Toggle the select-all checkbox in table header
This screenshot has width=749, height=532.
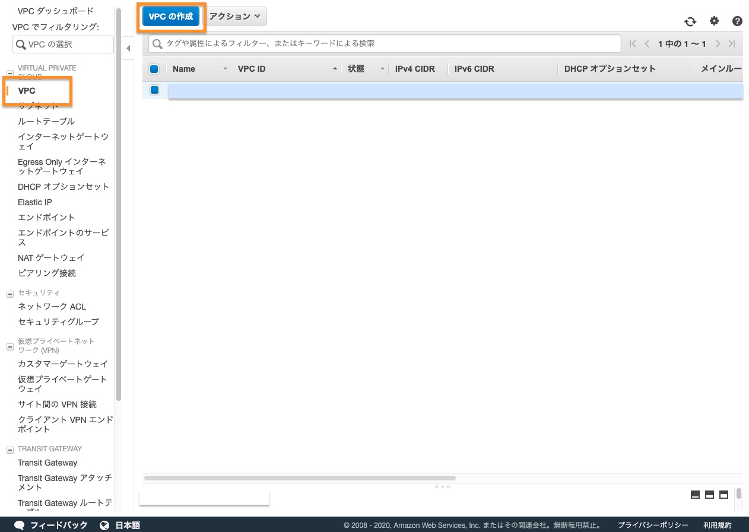154,69
